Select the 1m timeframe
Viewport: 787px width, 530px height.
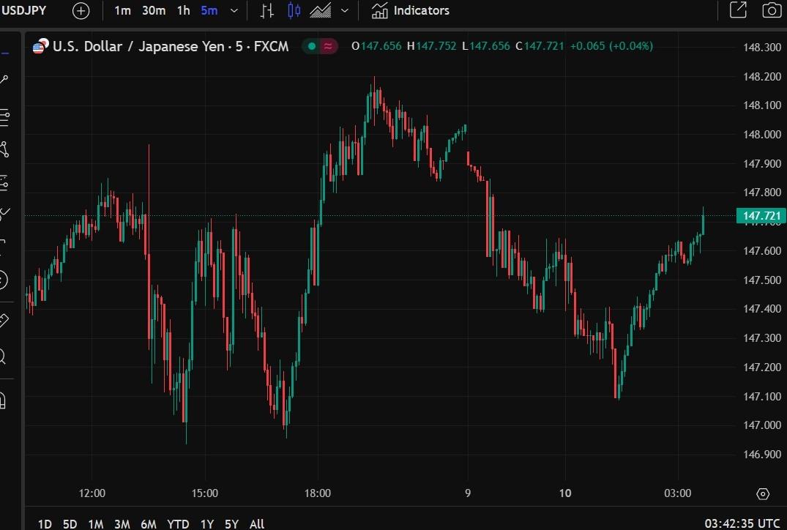point(122,10)
